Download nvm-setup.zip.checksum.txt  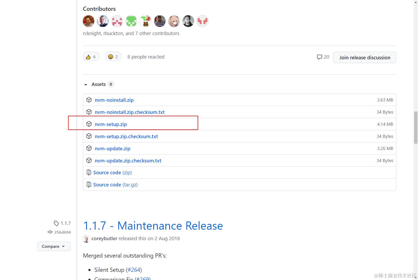126,136
